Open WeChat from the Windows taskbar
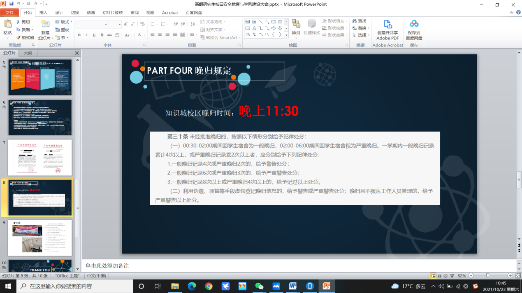 (259, 286)
